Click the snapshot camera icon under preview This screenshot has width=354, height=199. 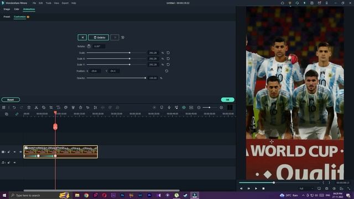point(327,188)
